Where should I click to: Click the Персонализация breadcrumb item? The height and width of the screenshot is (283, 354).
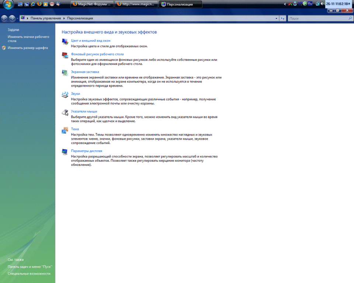[80, 18]
